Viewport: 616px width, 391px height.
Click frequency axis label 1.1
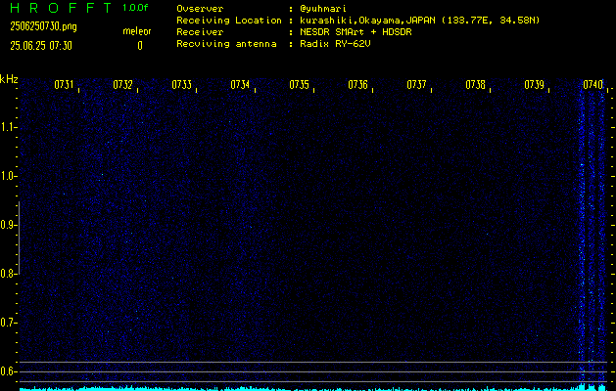8,127
